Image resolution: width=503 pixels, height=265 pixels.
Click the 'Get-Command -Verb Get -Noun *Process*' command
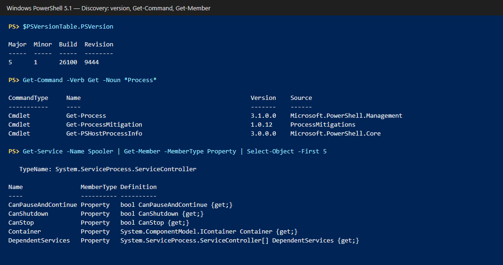90,80
